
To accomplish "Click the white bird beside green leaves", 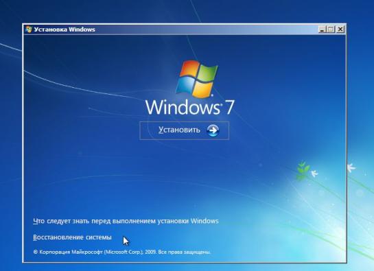I will [314, 173].
